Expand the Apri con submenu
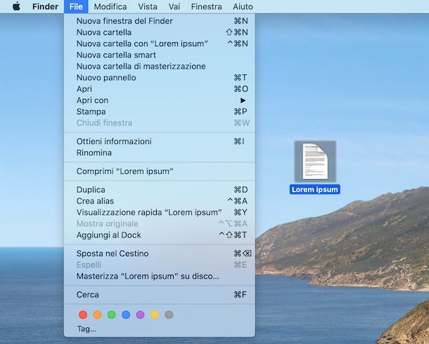This screenshot has width=429, height=344. click(160, 100)
